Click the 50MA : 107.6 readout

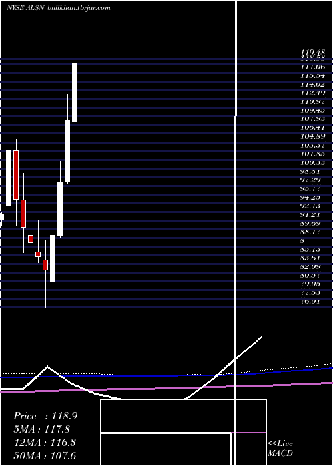[45, 455]
